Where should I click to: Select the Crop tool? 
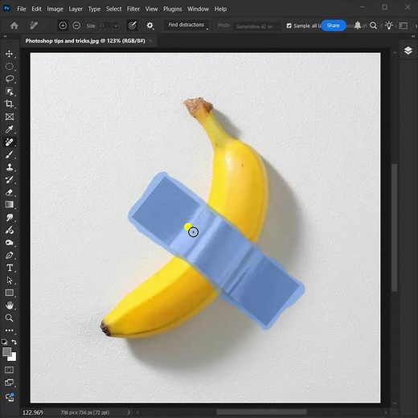click(10, 104)
